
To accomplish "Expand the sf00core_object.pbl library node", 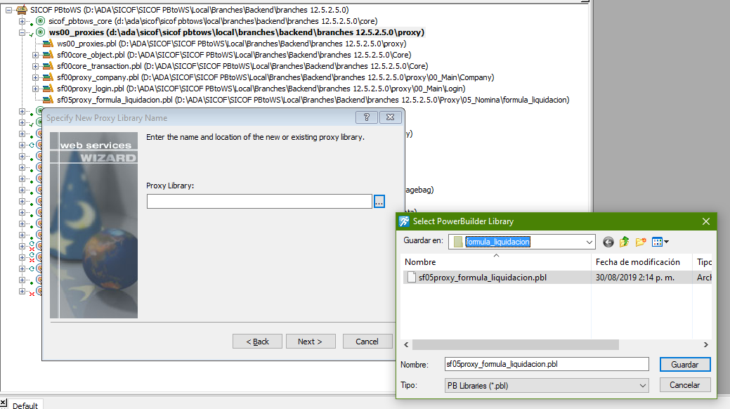I will 35,55.
